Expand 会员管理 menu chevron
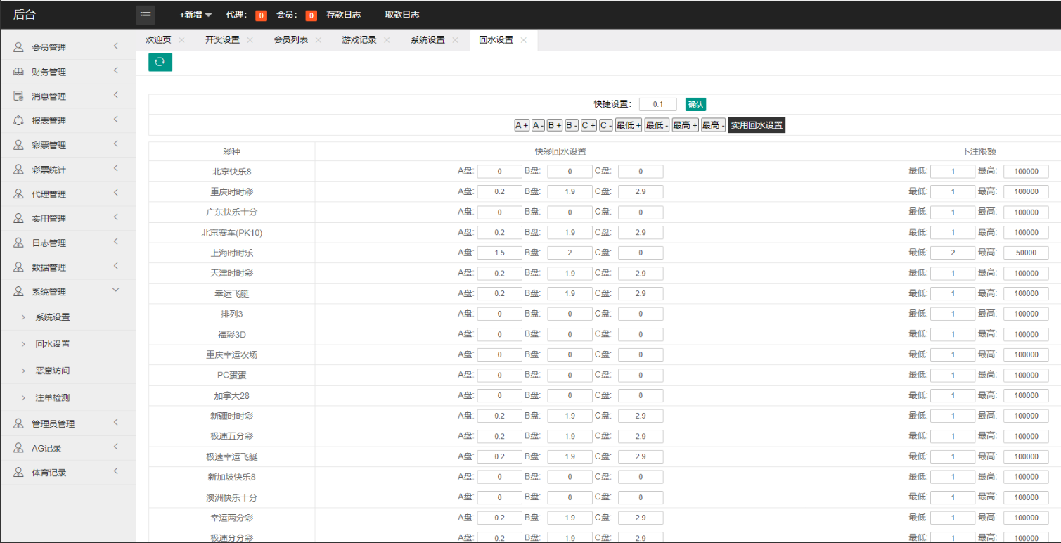This screenshot has height=543, width=1061. (116, 46)
